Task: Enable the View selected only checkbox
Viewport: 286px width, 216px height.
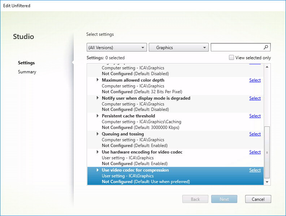Action: [231, 57]
